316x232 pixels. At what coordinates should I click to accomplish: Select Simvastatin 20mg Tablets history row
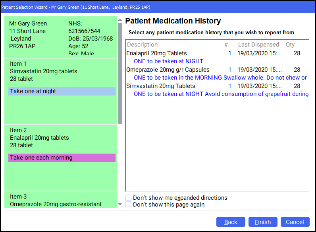pyautogui.click(x=160, y=86)
